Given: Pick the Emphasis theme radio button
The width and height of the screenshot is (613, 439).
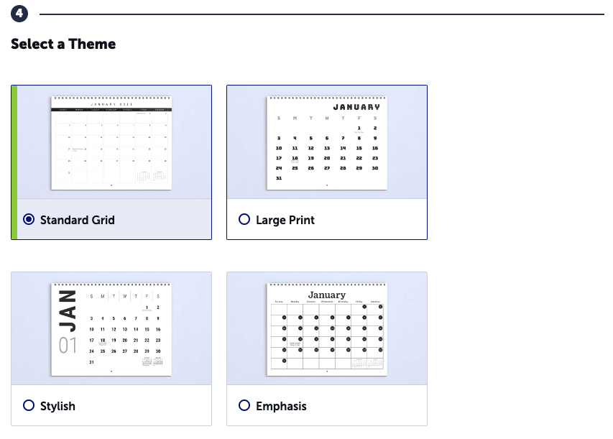Looking at the screenshot, I should [x=244, y=406].
